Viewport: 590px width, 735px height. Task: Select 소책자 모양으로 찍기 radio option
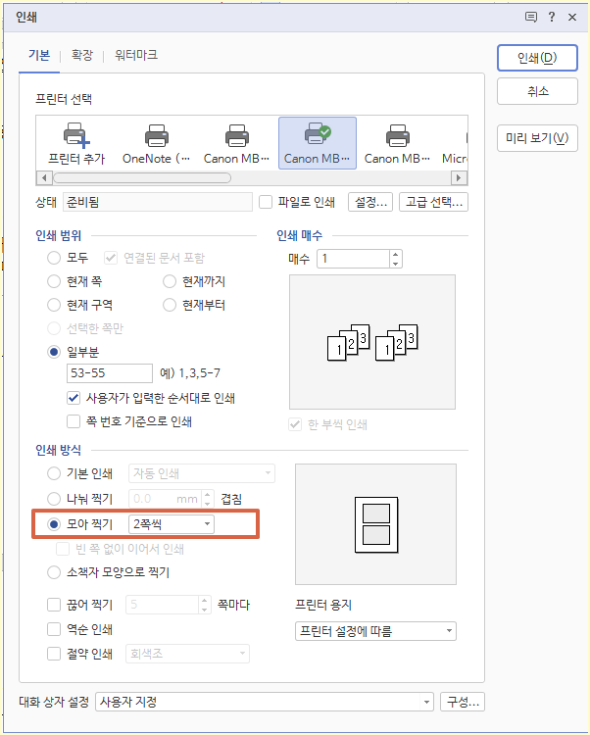point(54,572)
